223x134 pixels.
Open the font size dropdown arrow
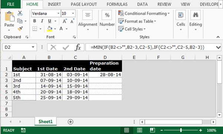(73, 13)
